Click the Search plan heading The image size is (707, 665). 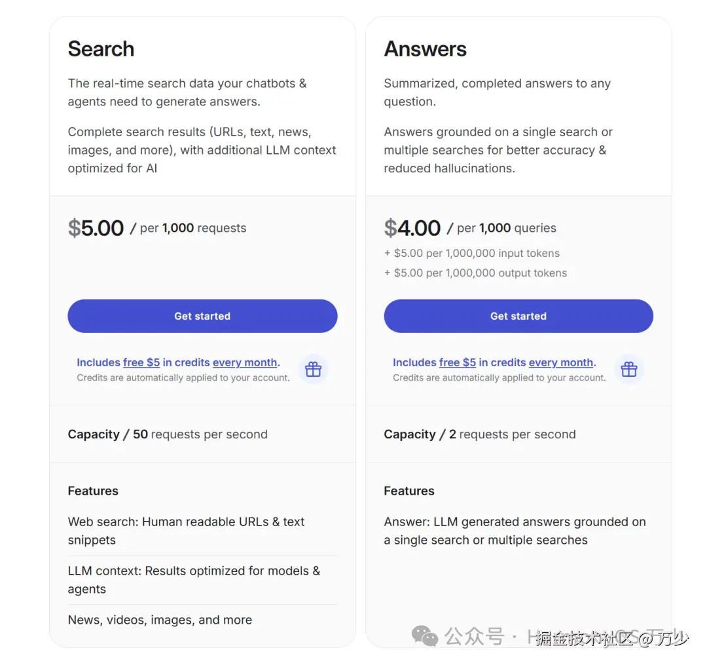click(x=101, y=49)
